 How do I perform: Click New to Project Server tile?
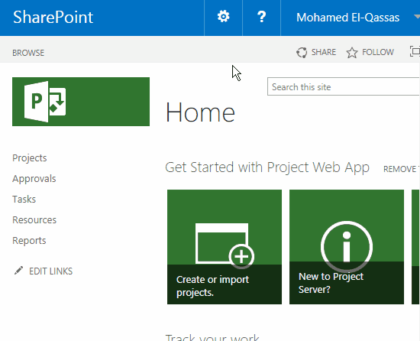[x=347, y=247]
